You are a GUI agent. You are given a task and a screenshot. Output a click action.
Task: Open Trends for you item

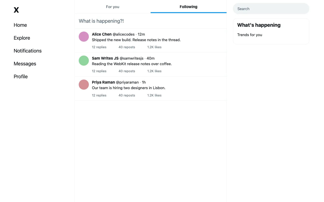pyautogui.click(x=250, y=35)
